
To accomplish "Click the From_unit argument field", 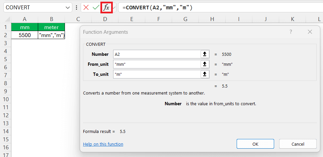I will [157, 64].
